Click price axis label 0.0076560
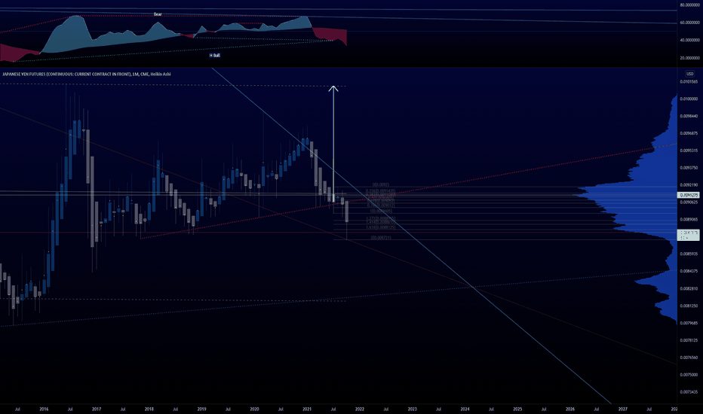 (x=689, y=358)
